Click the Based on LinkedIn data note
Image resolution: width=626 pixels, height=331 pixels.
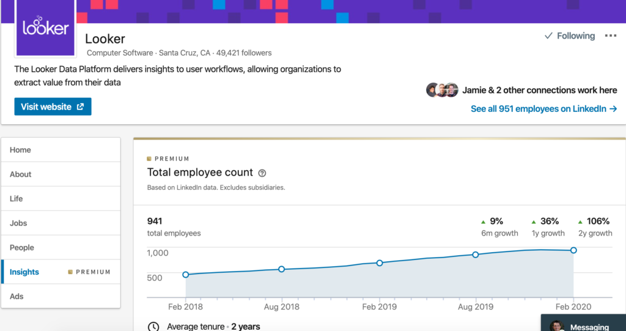click(x=216, y=187)
